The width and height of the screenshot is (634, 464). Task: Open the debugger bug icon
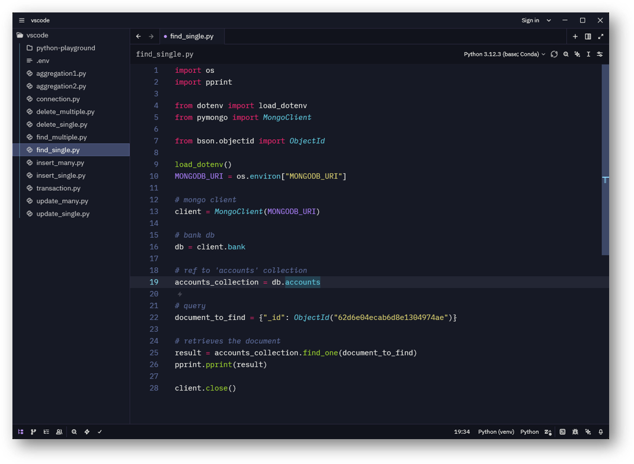click(x=575, y=431)
